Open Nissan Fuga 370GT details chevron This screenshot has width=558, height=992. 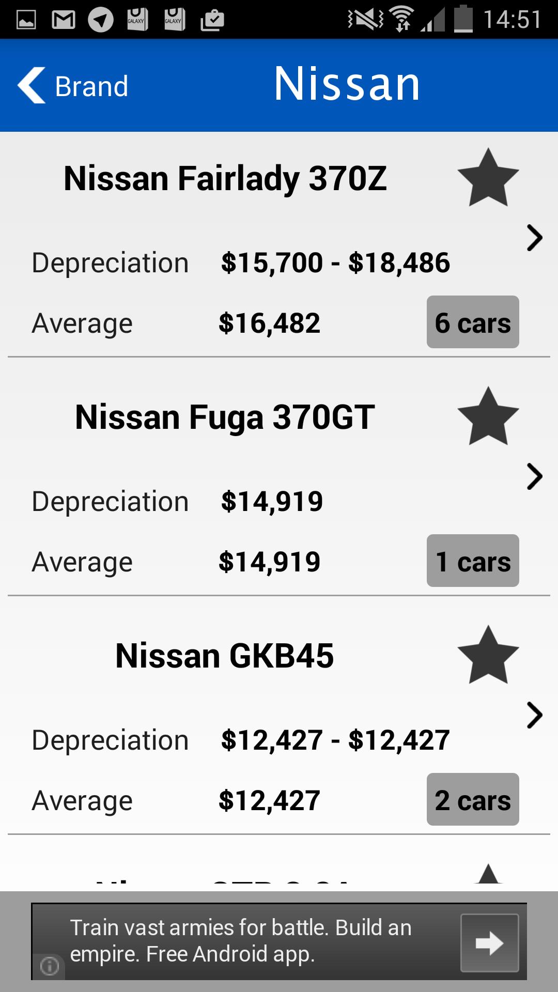pos(534,476)
